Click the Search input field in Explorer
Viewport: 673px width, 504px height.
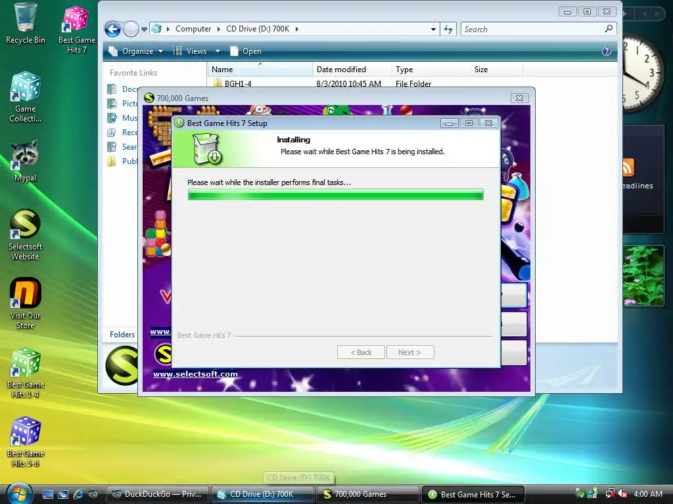pyautogui.click(x=532, y=29)
